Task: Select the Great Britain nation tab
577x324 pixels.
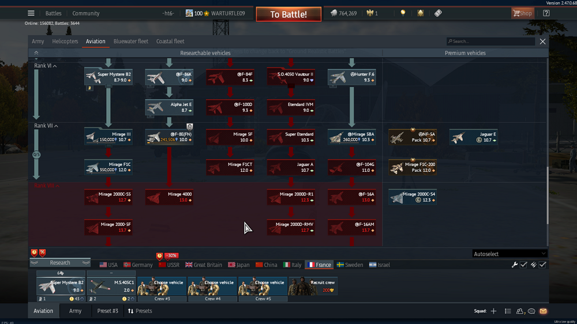Action: pyautogui.click(x=204, y=265)
